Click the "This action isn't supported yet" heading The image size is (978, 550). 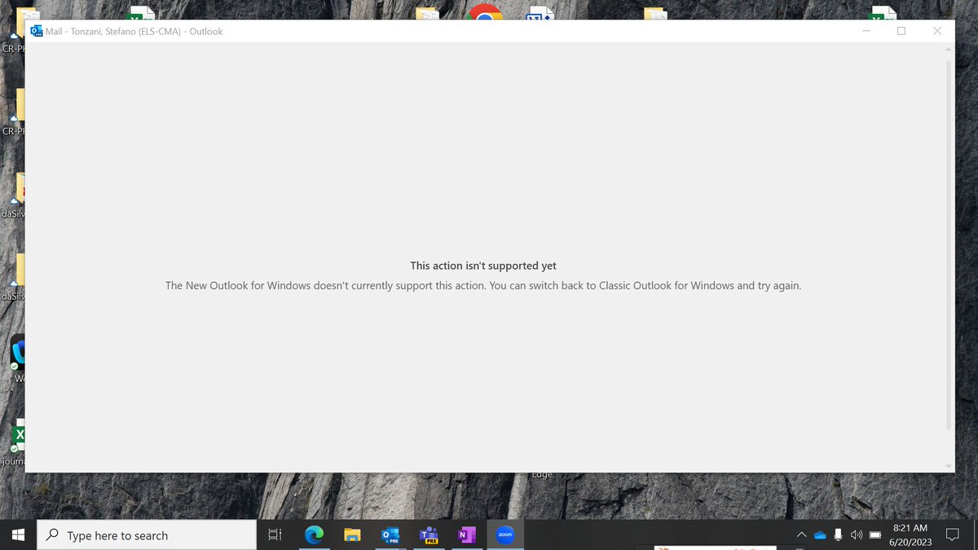(483, 266)
